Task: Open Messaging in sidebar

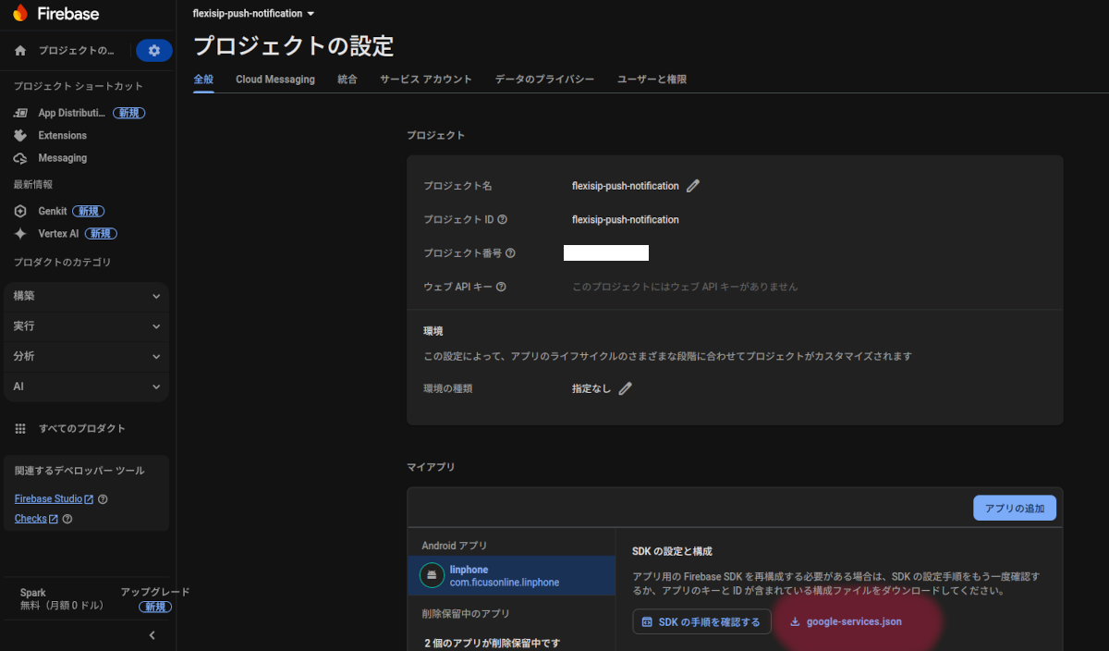Action: (x=62, y=158)
